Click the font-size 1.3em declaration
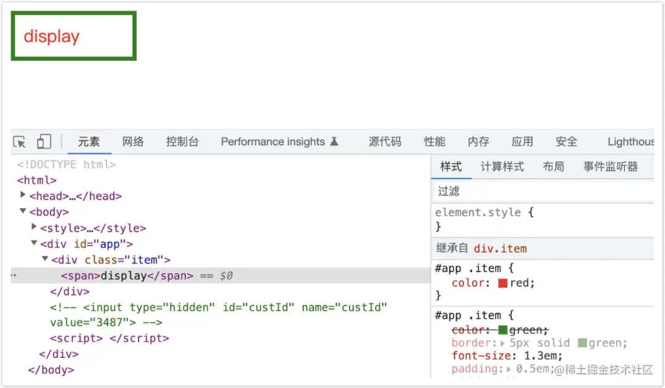The height and width of the screenshot is (388, 665). 507,356
